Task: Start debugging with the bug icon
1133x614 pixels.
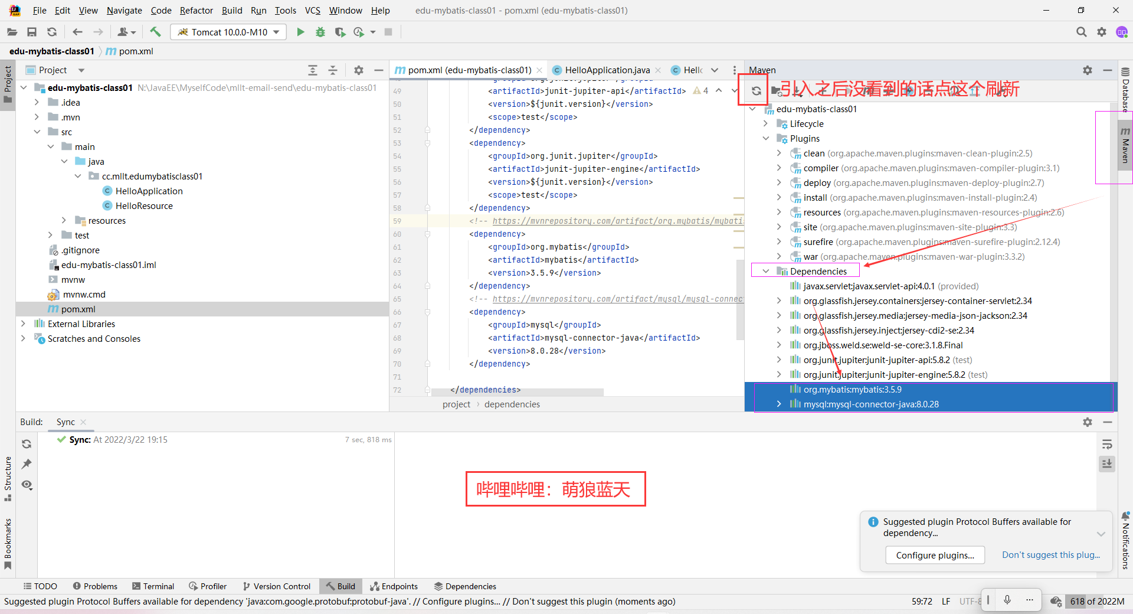Action: [x=320, y=32]
